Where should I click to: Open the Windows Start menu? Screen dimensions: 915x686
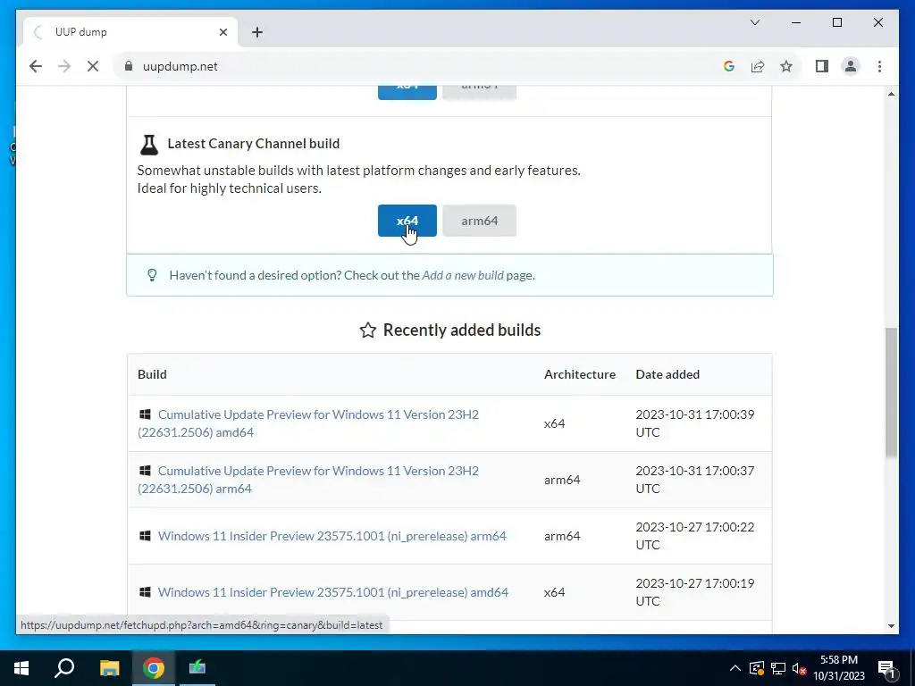tap(21, 668)
